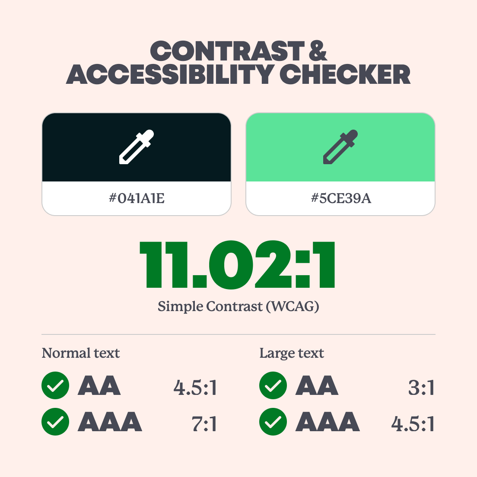Click the Large text AA checkmark icon
Viewport: 477px width, 477px height.
[x=273, y=385]
